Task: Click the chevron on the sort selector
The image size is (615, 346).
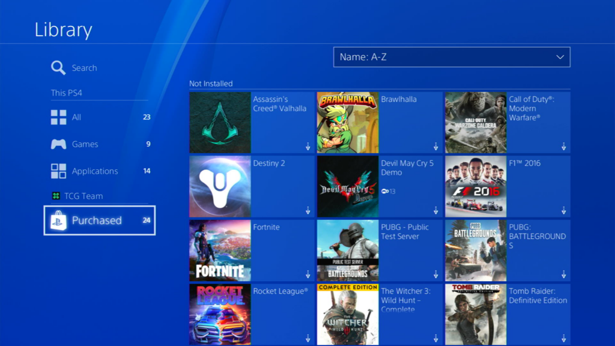Action: coord(559,57)
